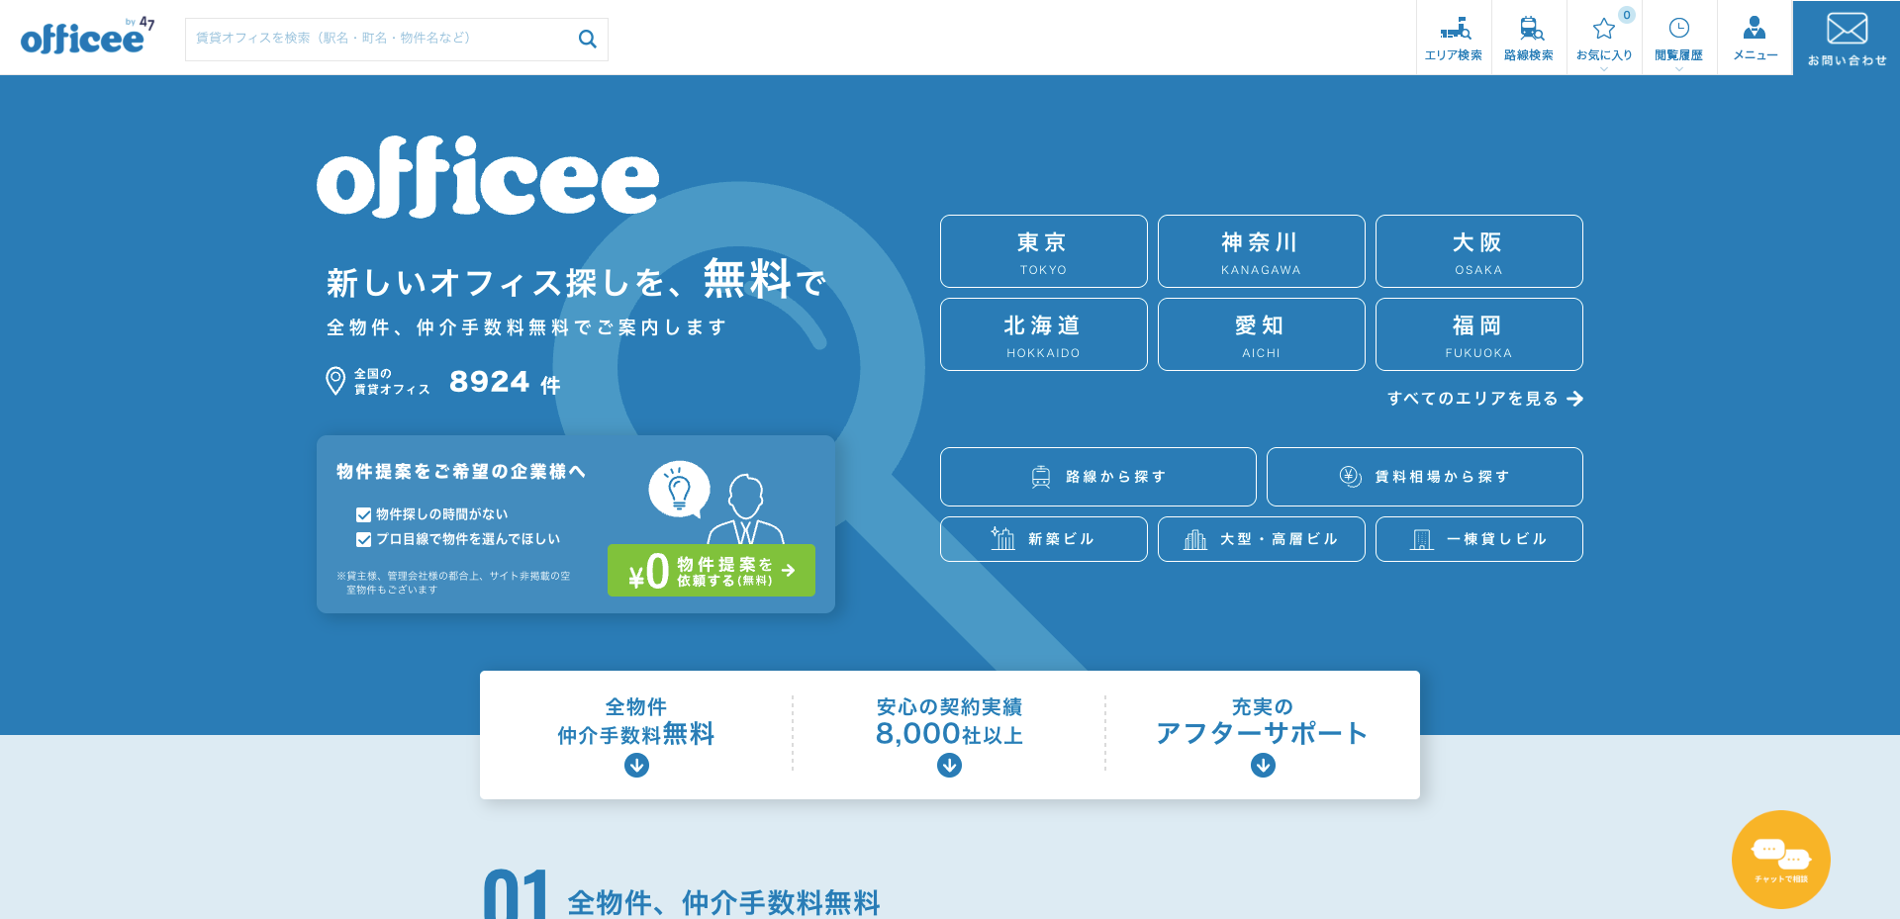Viewport: 1900px width, 919px height.
Task: Toggle the プロ目線で物件を選んでほしい checkbox
Action: click(x=363, y=539)
